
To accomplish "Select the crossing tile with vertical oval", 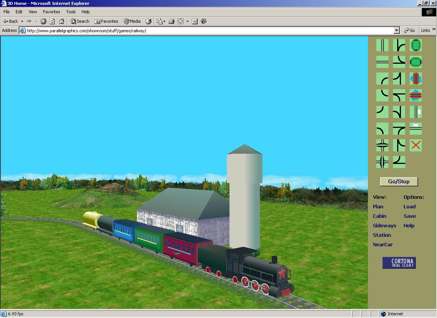I will click(x=382, y=162).
